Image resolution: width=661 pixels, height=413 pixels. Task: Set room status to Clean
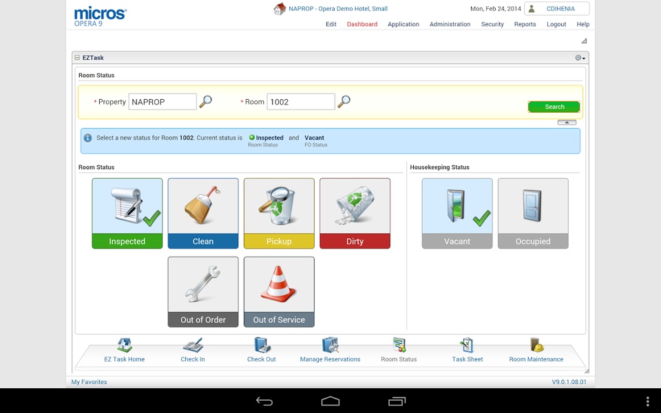click(x=202, y=213)
